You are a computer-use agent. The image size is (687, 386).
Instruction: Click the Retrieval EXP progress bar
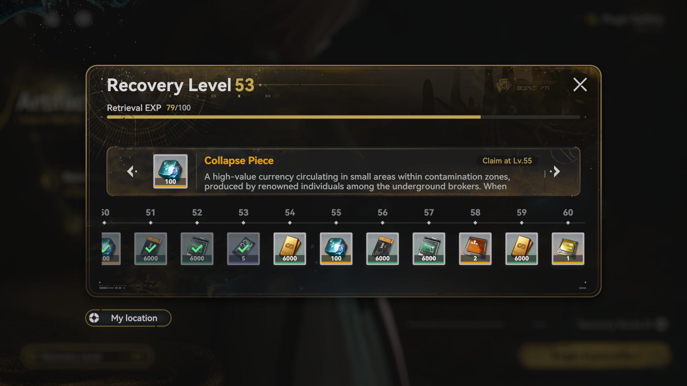click(343, 117)
